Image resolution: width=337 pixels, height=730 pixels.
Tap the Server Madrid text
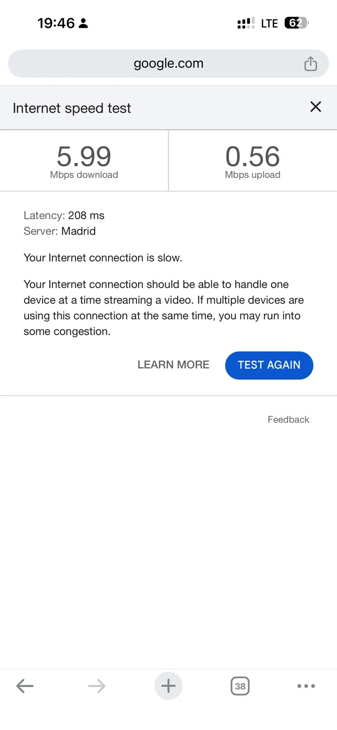[x=60, y=231]
